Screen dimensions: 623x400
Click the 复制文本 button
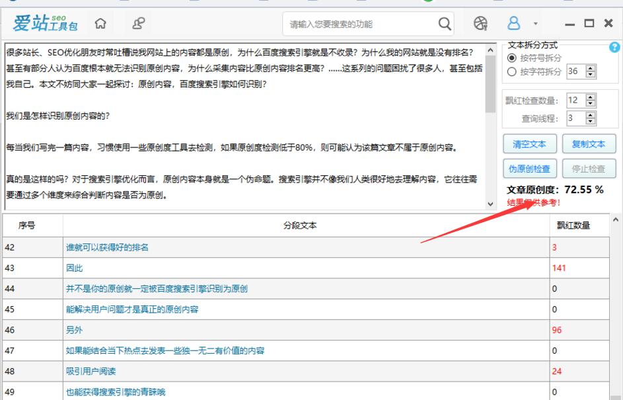(x=589, y=144)
